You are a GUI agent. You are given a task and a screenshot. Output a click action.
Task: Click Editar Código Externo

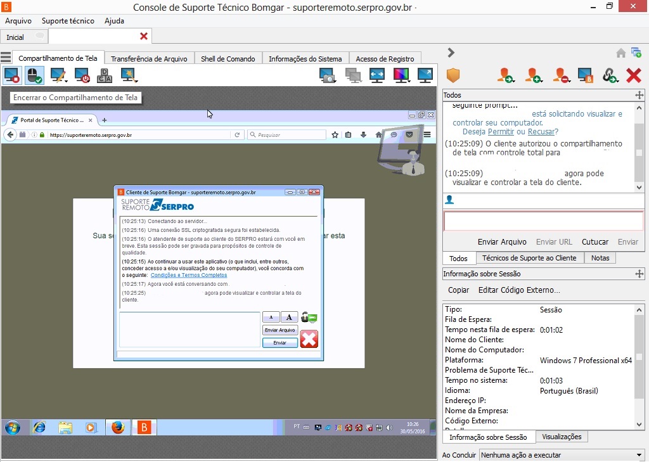pyautogui.click(x=519, y=290)
